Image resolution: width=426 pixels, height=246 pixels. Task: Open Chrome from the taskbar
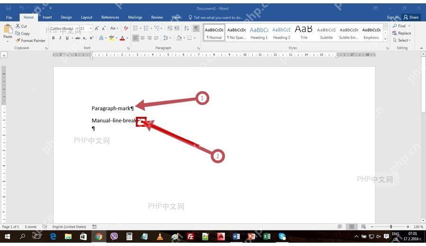99,237
